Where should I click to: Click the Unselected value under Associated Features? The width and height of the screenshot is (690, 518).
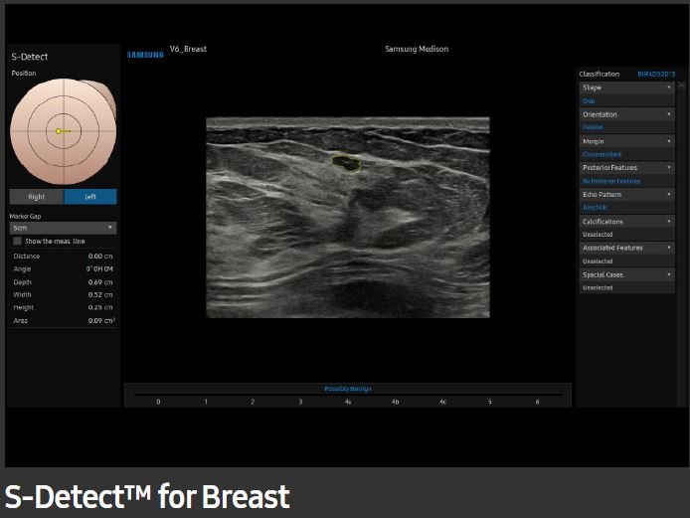click(598, 261)
